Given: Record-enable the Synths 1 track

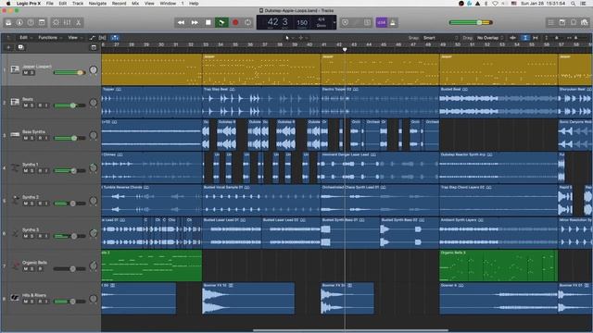Looking at the screenshot, I should click(x=40, y=171).
